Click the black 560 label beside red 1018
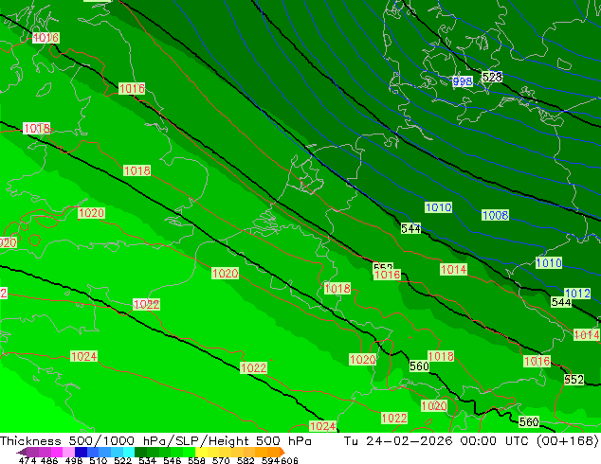Image resolution: width=601 pixels, height=464 pixels. pyautogui.click(x=419, y=366)
